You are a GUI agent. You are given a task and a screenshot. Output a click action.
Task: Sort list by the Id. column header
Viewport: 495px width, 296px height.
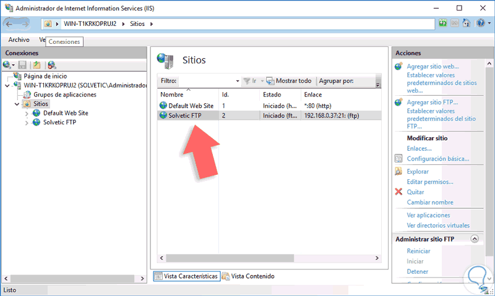(239, 95)
